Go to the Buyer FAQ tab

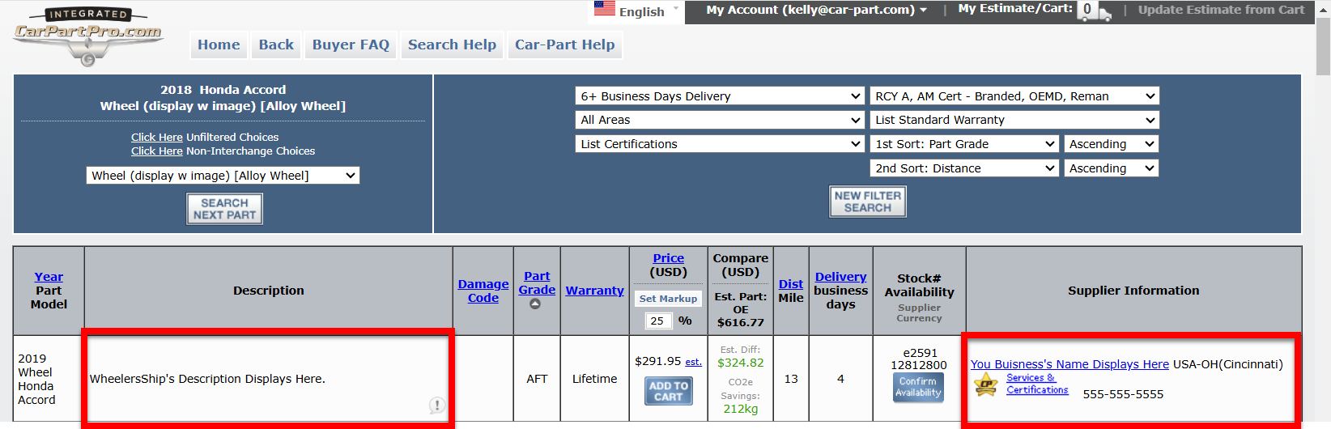(x=351, y=45)
